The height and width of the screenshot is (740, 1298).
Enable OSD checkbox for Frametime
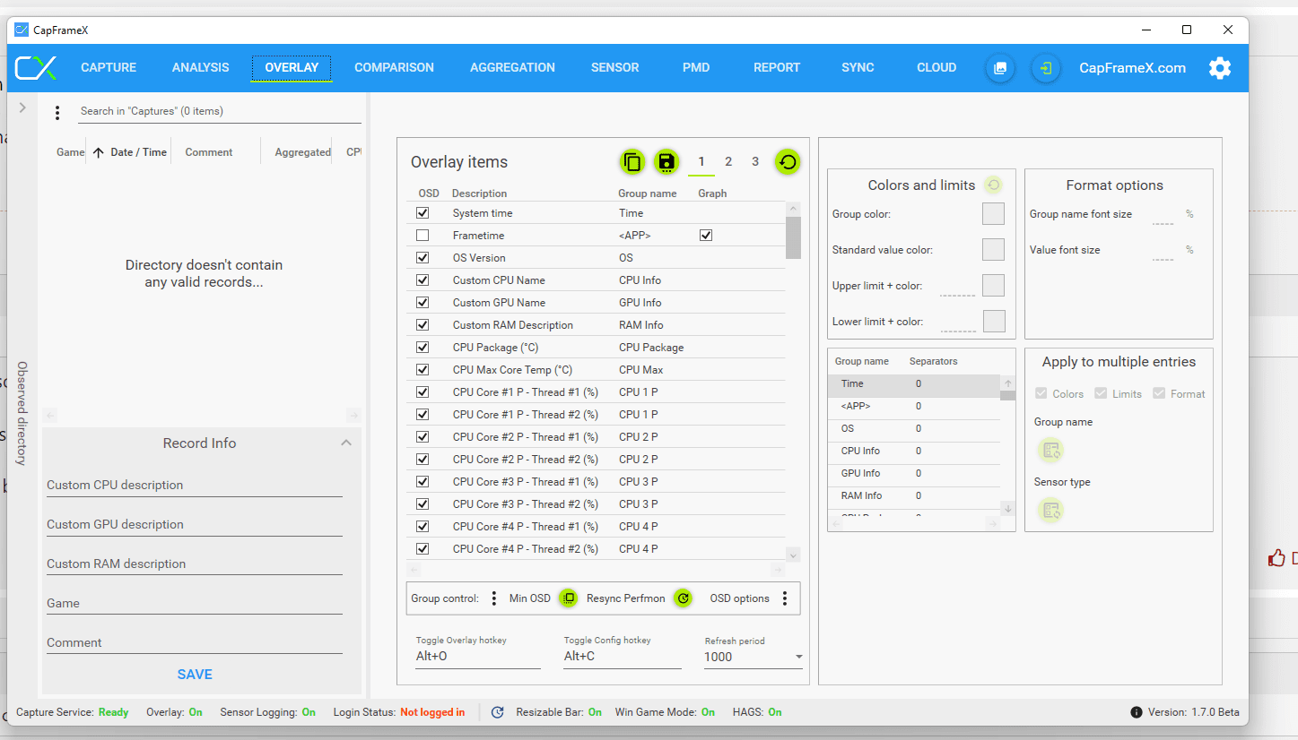423,236
